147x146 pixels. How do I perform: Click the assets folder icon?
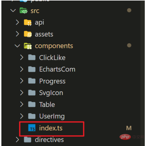click(x=28, y=34)
